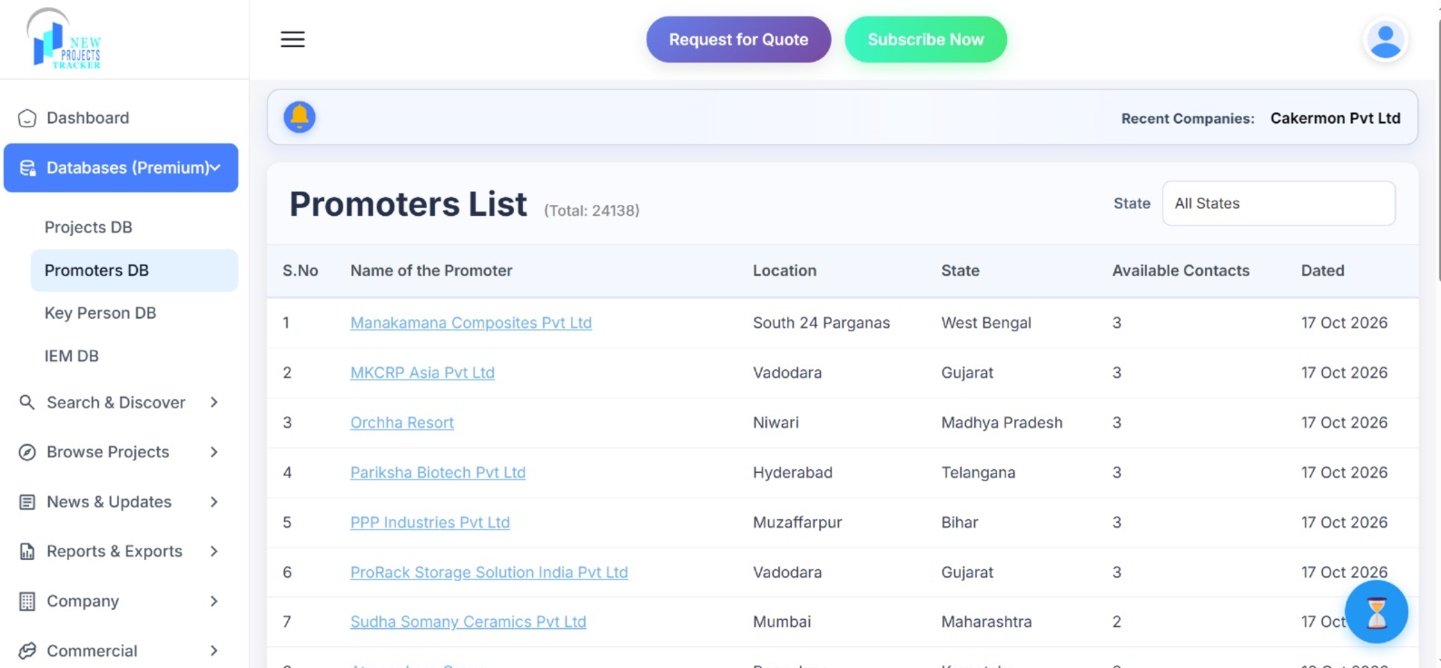Open MKCRP Asia Pvt Ltd link
The width and height of the screenshot is (1441, 668).
coord(422,373)
